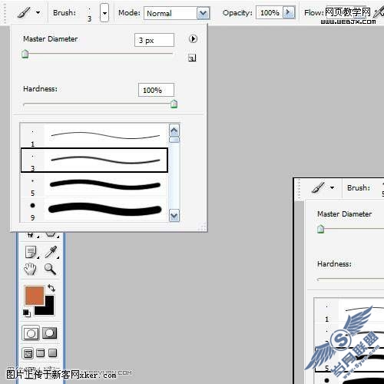This screenshot has width=384, height=384.
Task: Click the Master Diameter slider handle
Action: point(25,54)
